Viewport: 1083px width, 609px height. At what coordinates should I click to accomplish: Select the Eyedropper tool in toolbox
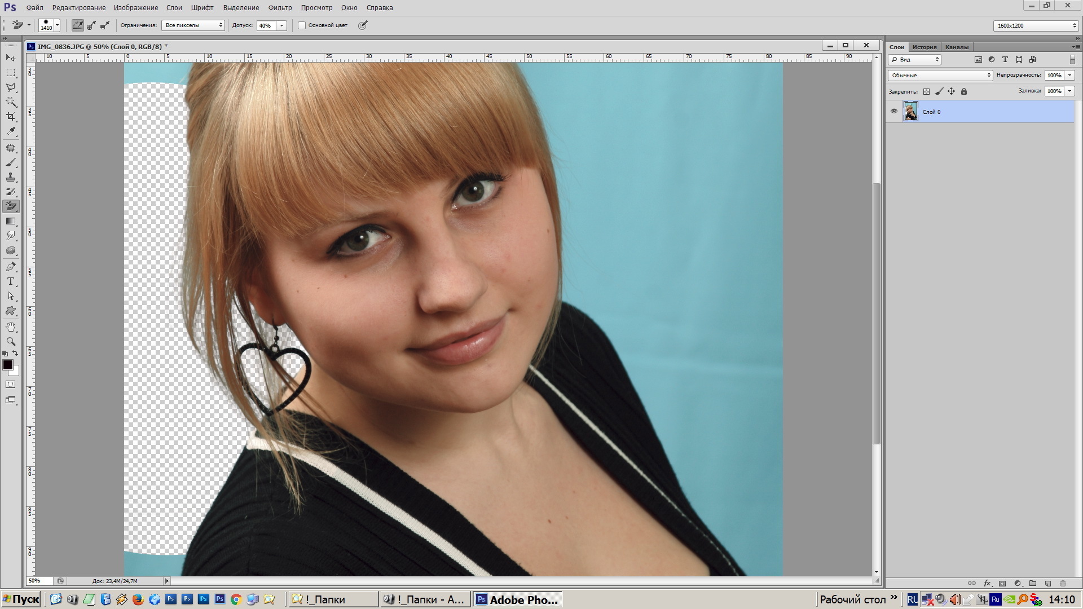[x=11, y=131]
